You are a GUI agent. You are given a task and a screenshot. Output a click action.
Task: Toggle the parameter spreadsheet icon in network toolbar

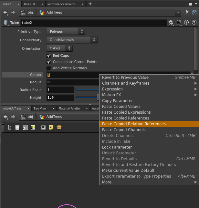[x=25, y=128]
